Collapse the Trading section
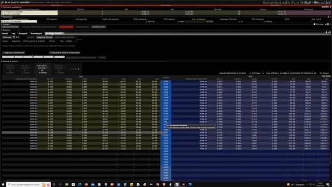The height and width of the screenshot is (187, 332). (x=2, y=30)
